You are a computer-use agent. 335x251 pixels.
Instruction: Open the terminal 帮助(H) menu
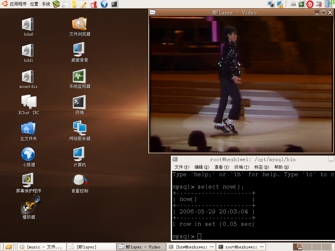pyautogui.click(x=282, y=167)
